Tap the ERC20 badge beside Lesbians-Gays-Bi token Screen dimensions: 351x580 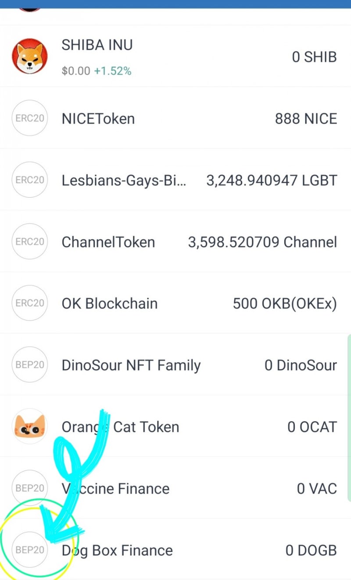coord(29,180)
